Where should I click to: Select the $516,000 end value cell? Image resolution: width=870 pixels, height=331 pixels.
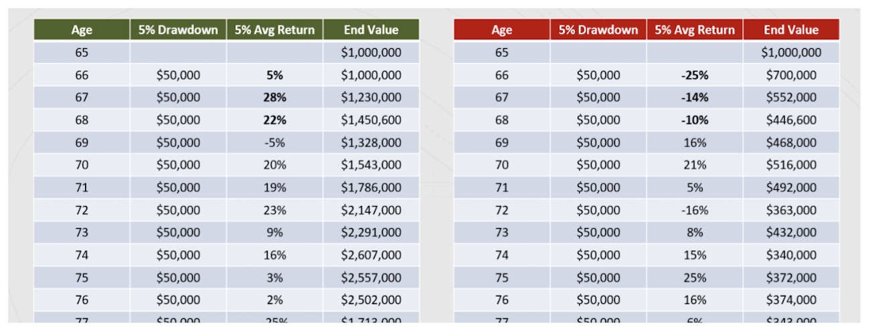tap(791, 165)
